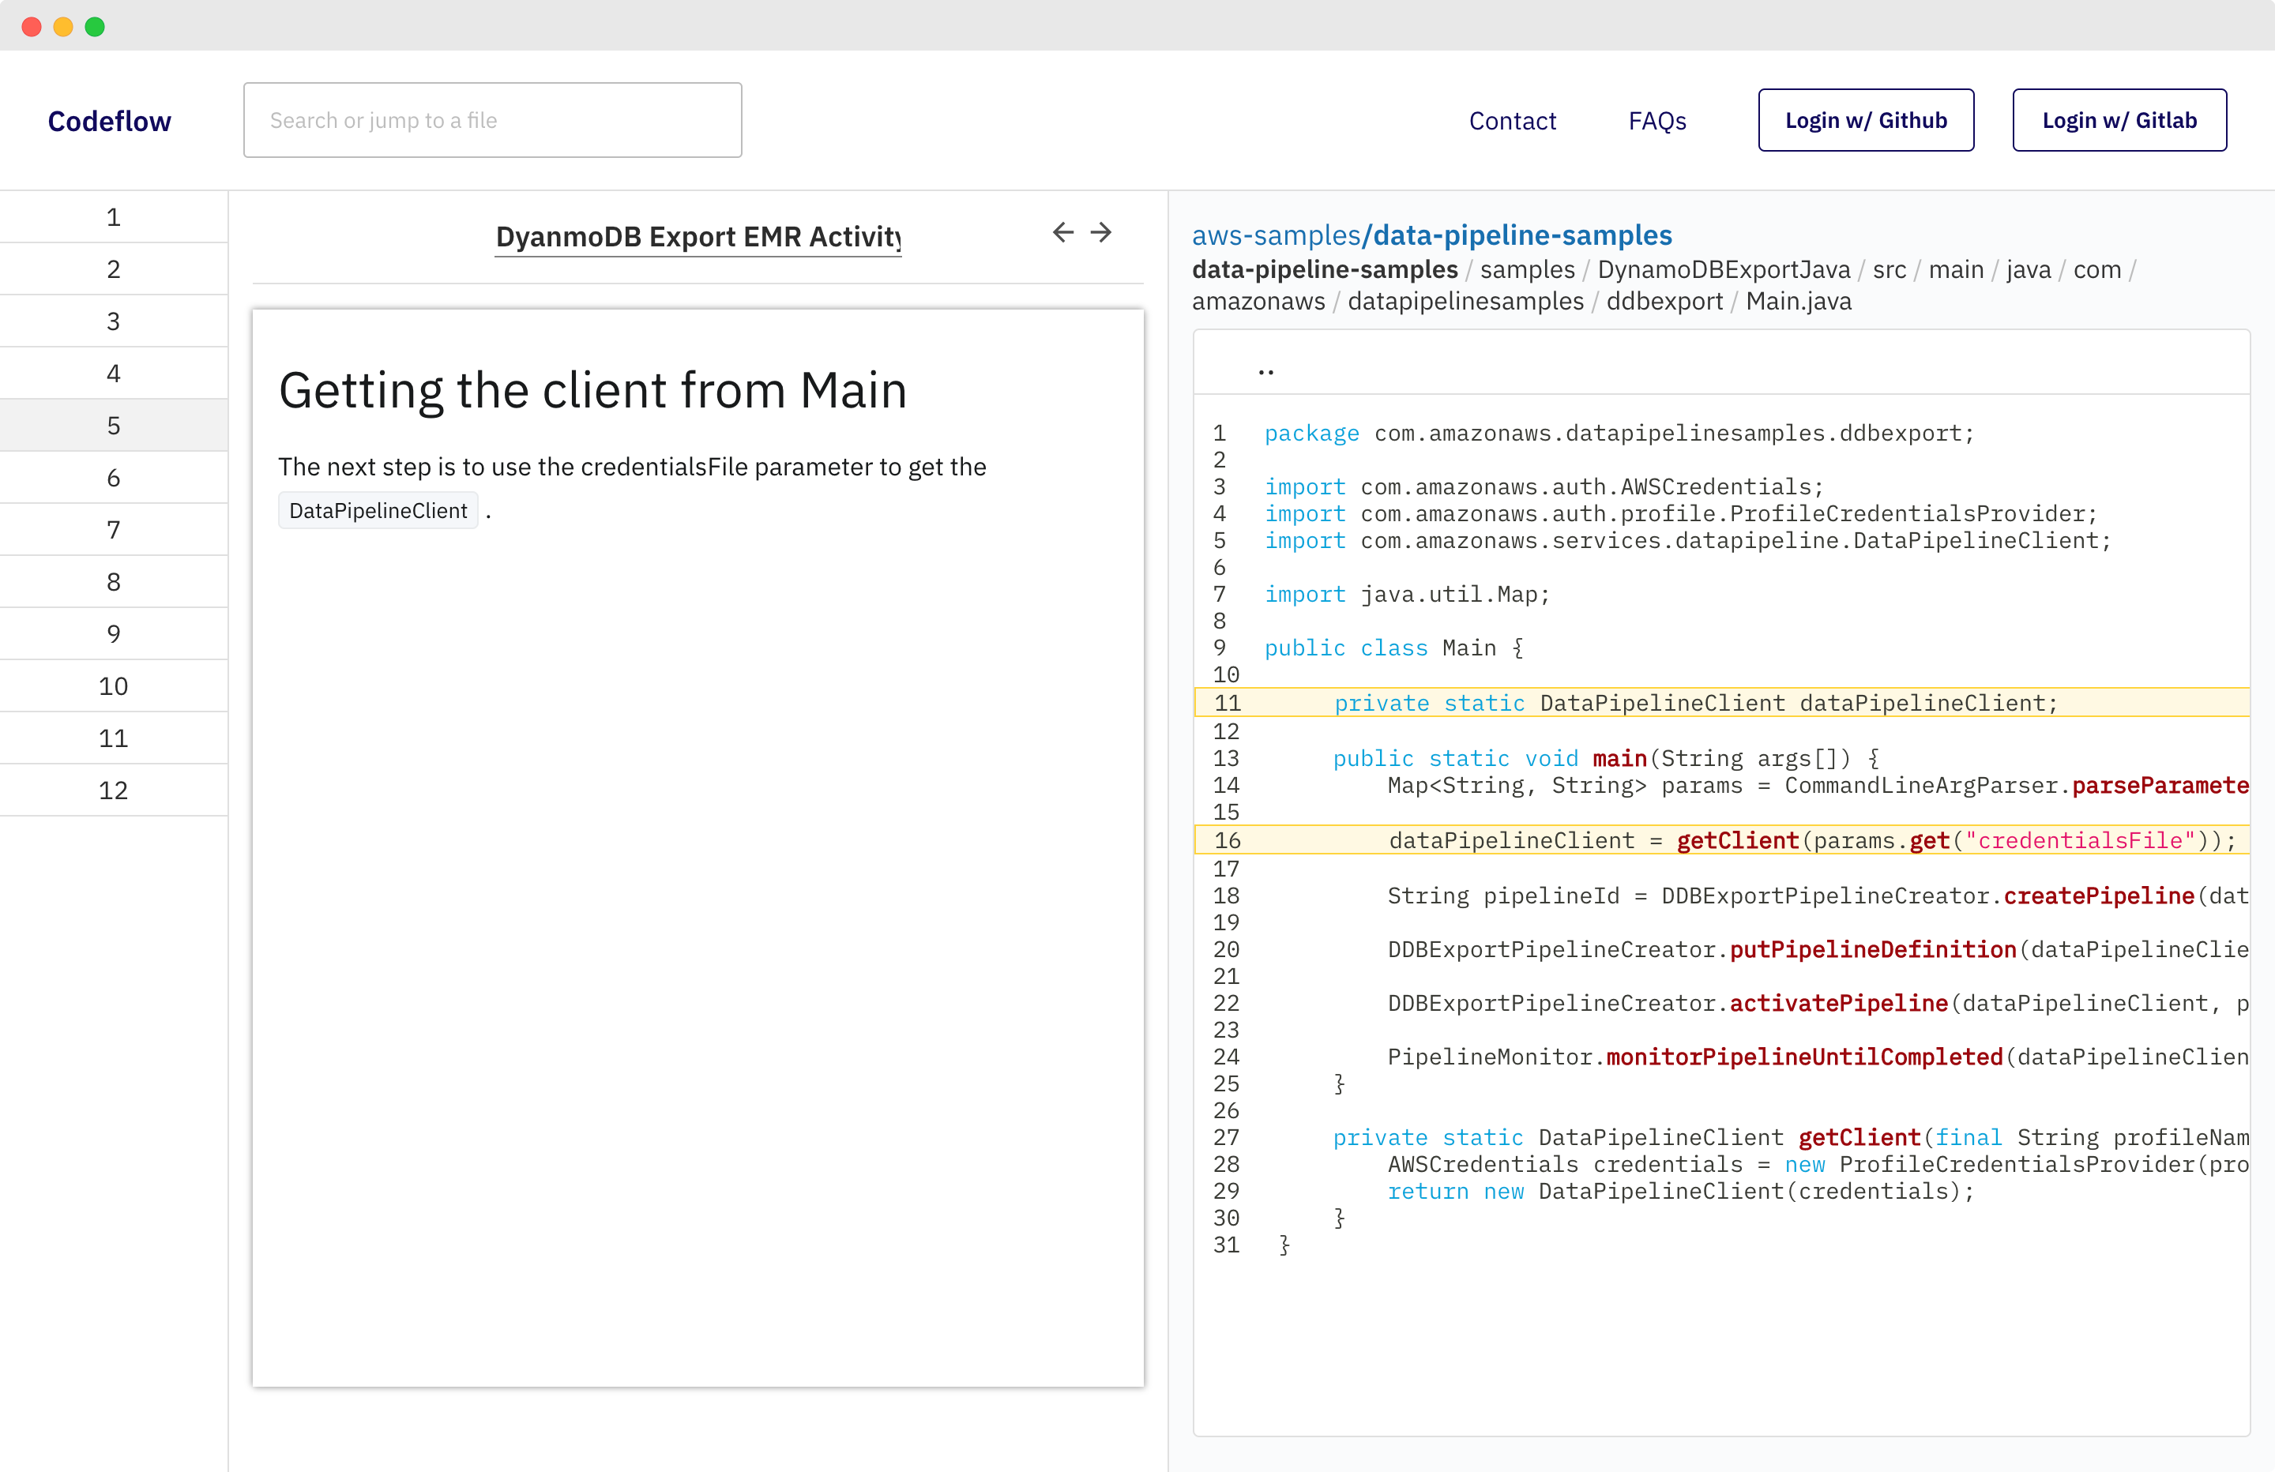2275x1472 pixels.
Task: Focus the Search or jump to a file field
Action: coord(492,121)
